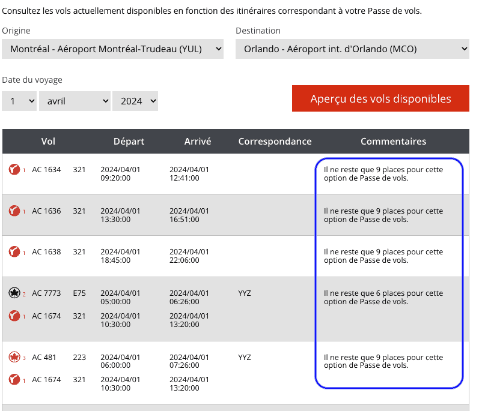Select the flight number AC 7773 text
The image size is (482, 411).
[x=46, y=293]
